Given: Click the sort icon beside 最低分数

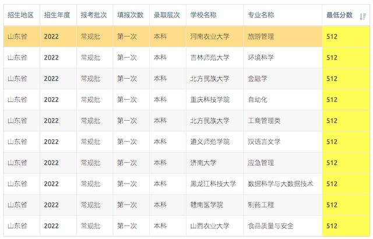Looking at the screenshot, I should pyautogui.click(x=363, y=16).
